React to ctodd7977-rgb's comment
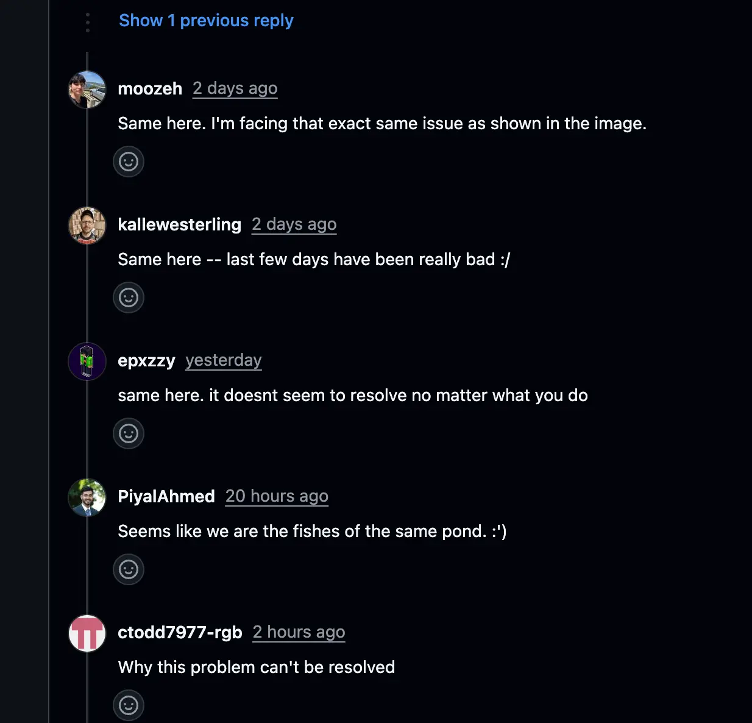 (129, 705)
